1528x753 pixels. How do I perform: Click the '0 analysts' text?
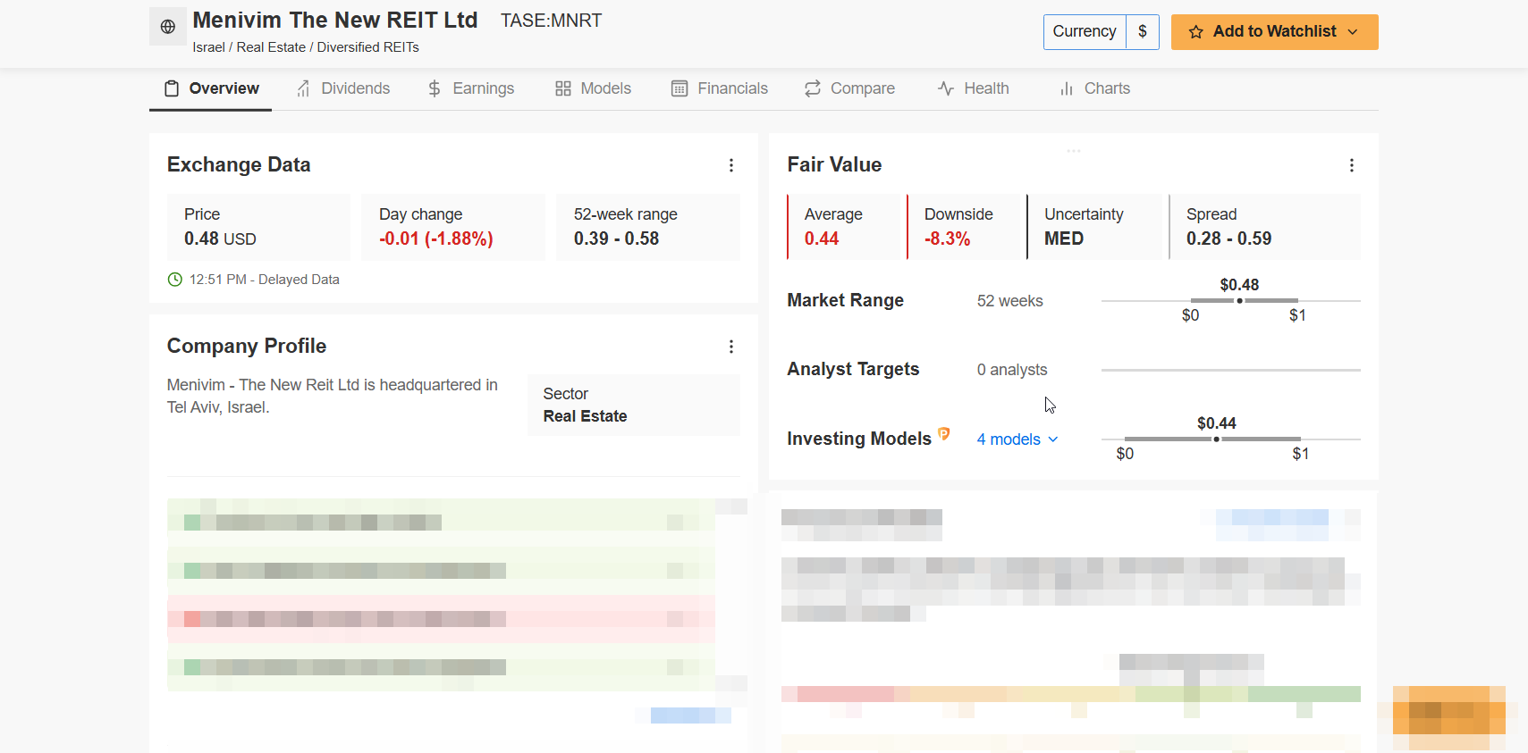pos(1012,370)
